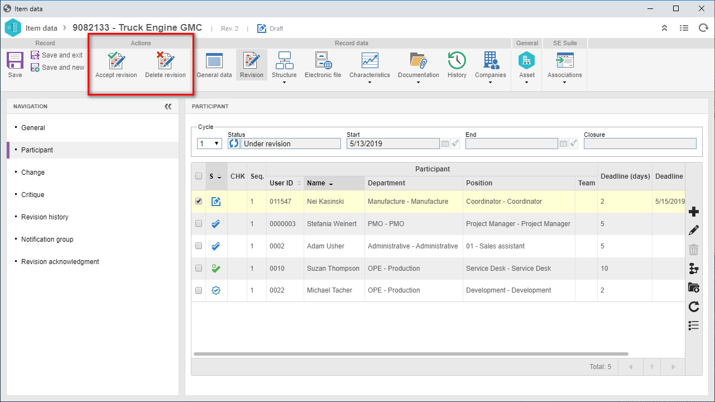Accept the revision
The height and width of the screenshot is (402, 715).
(x=116, y=64)
